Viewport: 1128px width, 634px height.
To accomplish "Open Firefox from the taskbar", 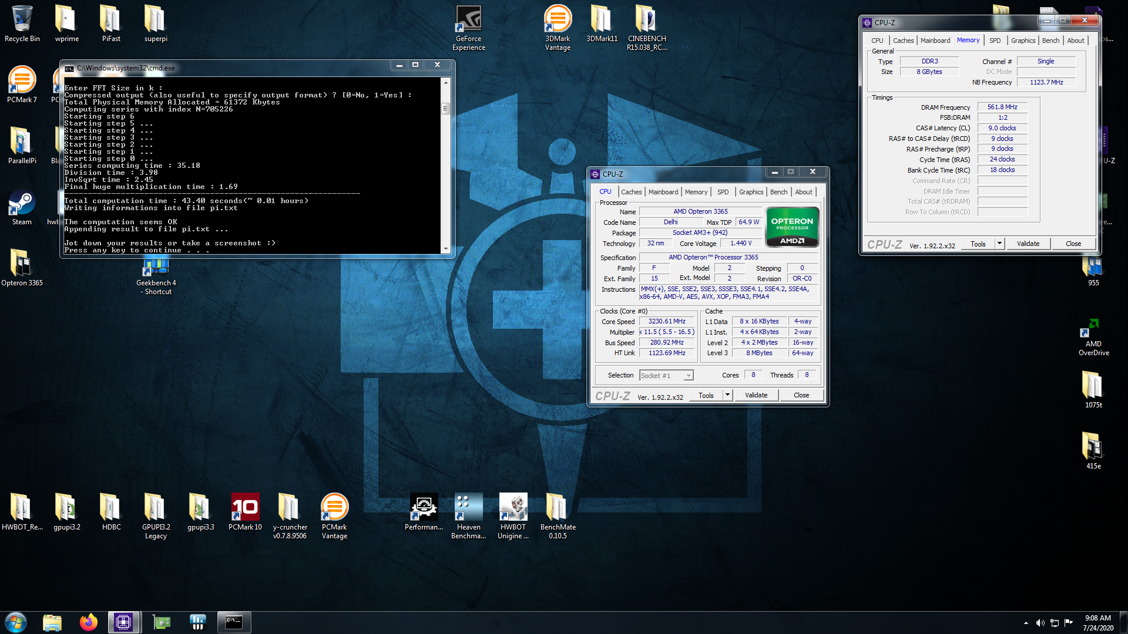I will tap(89, 622).
